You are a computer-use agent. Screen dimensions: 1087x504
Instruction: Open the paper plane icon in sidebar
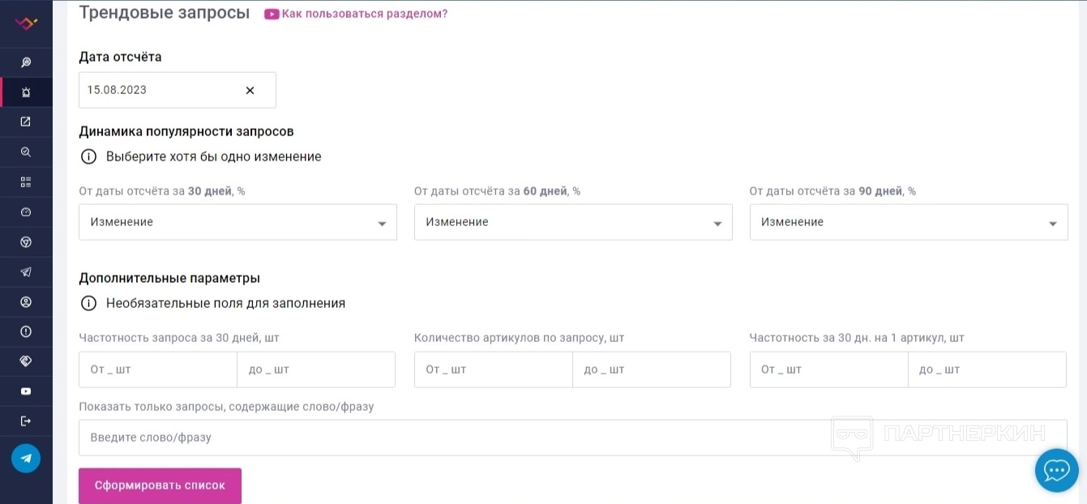(26, 271)
